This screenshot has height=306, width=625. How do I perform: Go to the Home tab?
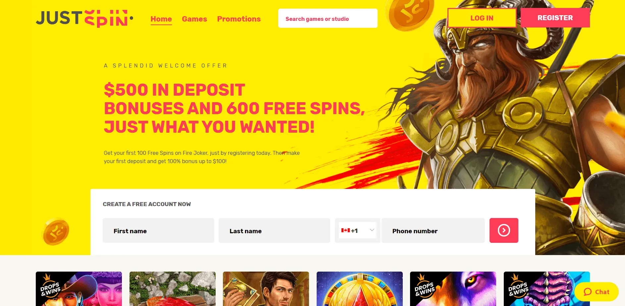[161, 19]
